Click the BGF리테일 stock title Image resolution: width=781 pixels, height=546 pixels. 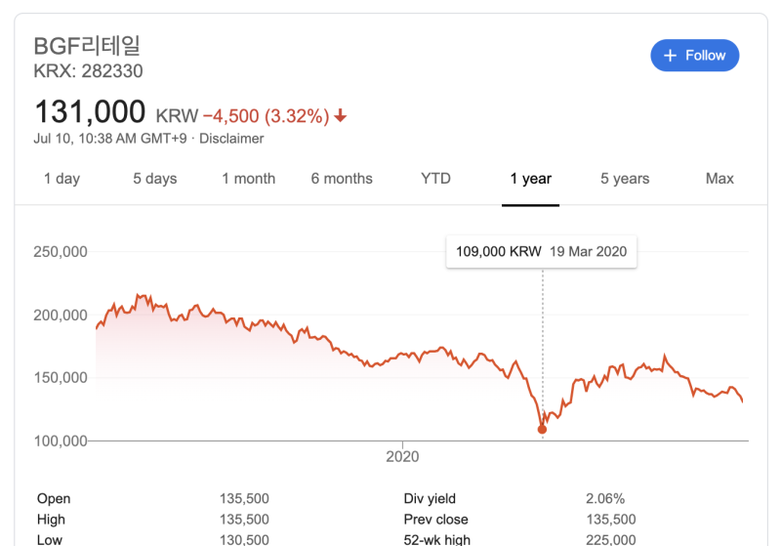click(87, 46)
